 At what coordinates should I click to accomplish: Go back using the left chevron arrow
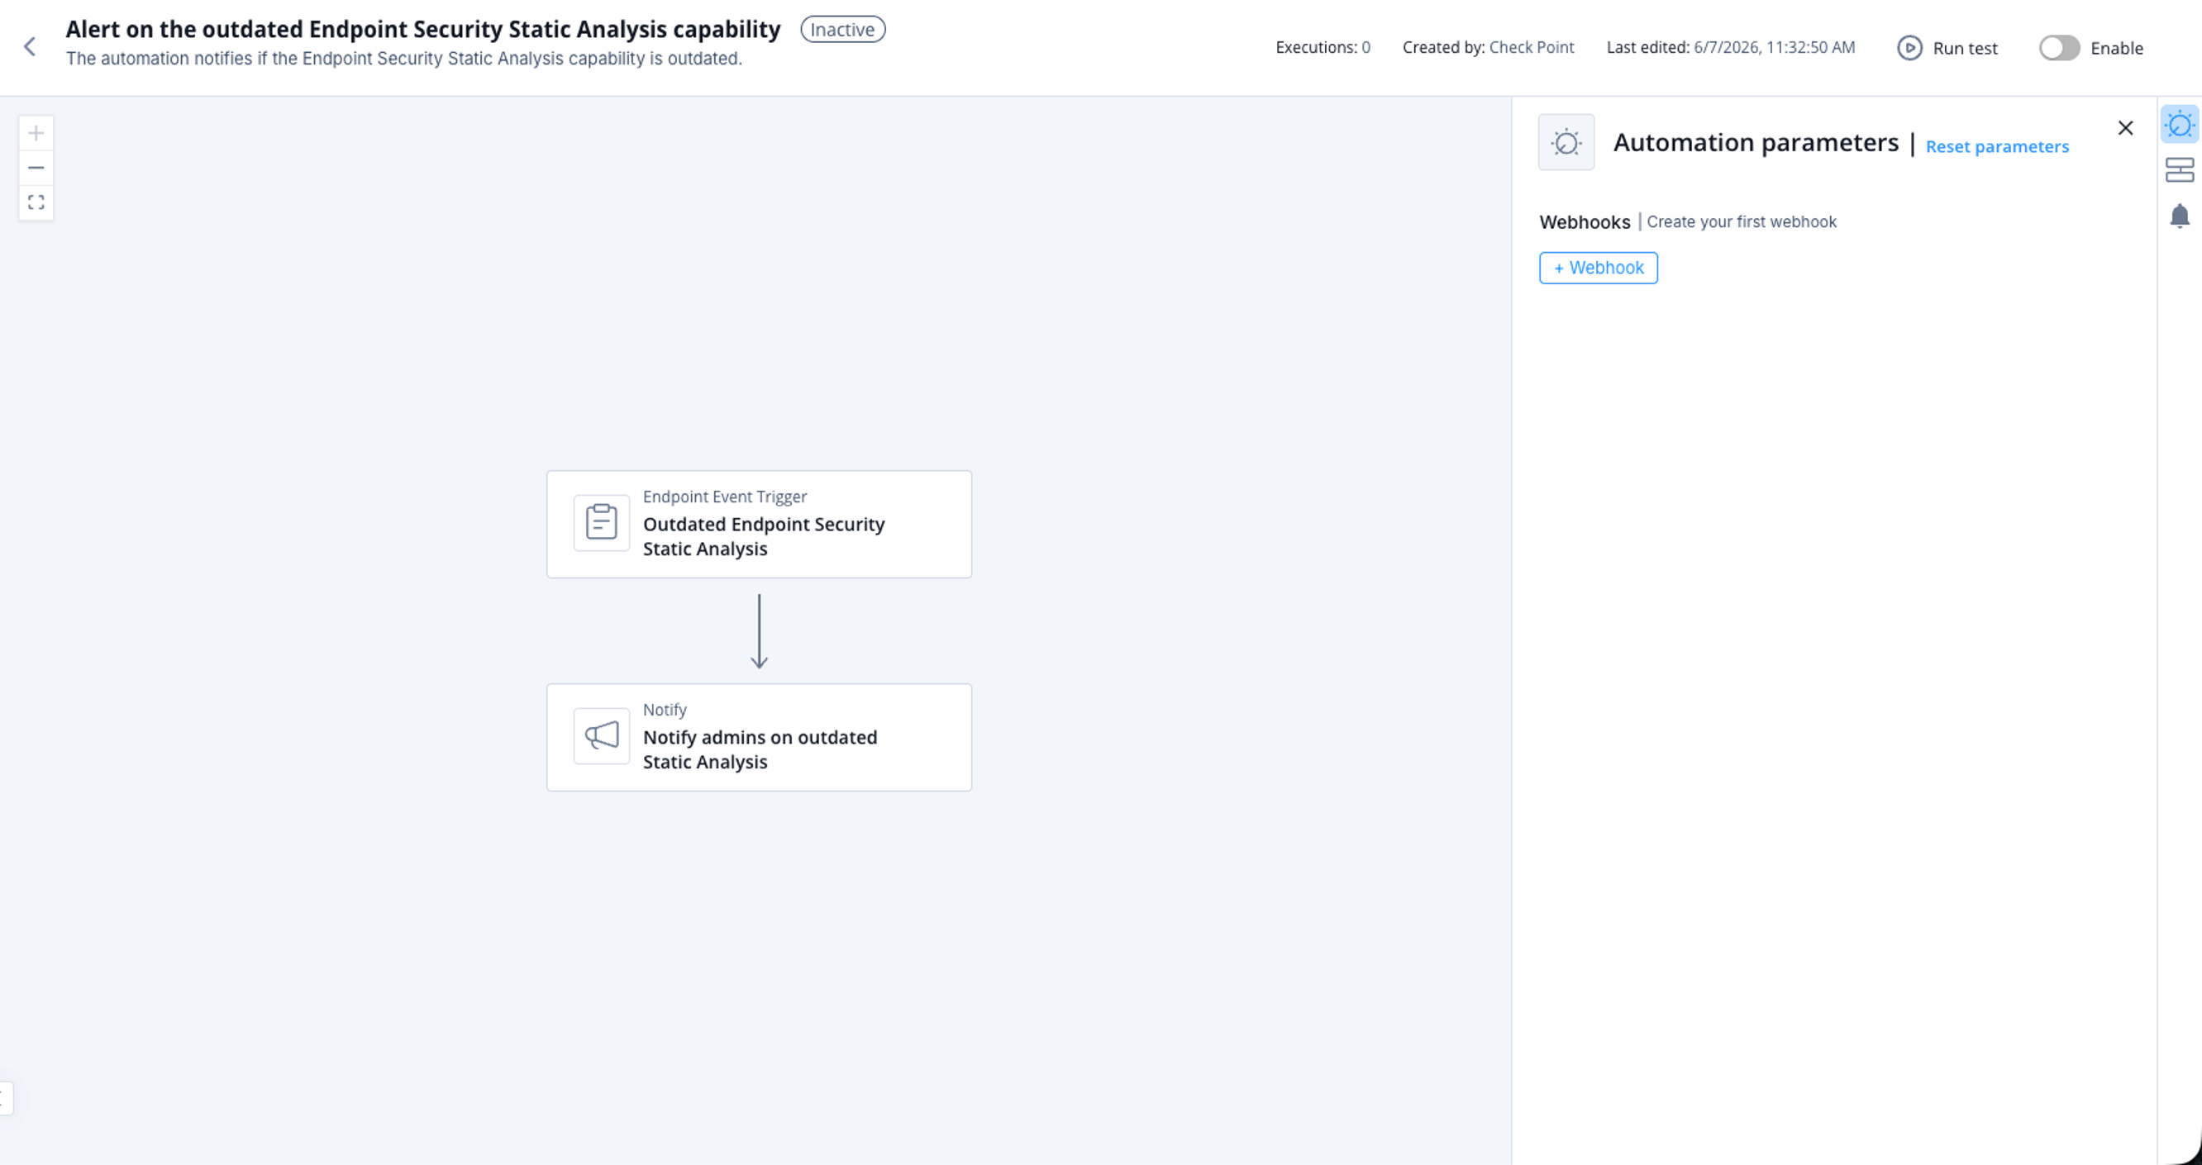pyautogui.click(x=30, y=46)
